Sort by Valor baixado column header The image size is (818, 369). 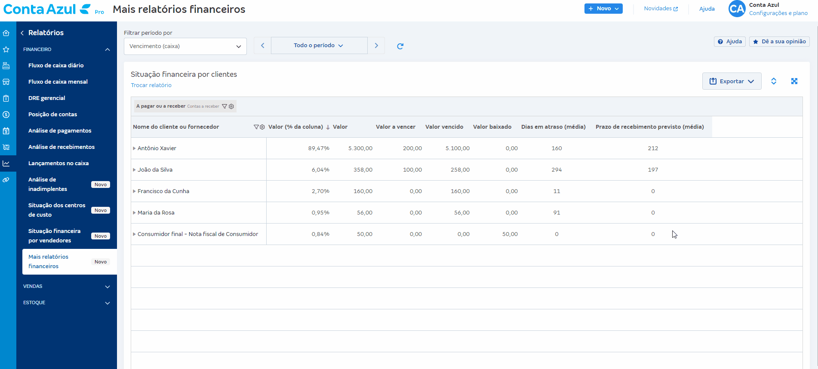pyautogui.click(x=492, y=127)
